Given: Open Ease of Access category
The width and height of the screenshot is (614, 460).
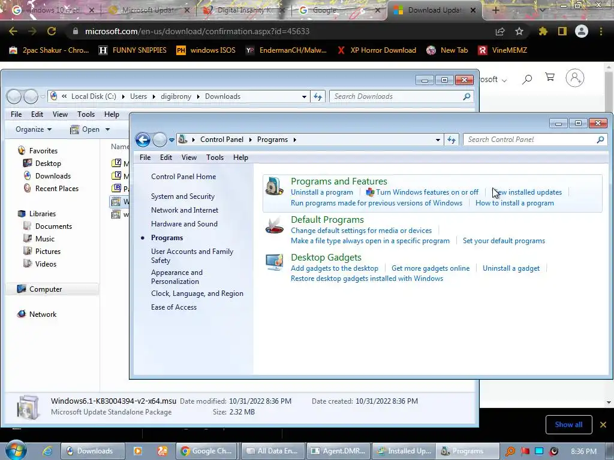Looking at the screenshot, I should coord(173,307).
